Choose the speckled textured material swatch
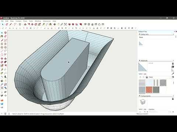The width and height of the screenshot is (177, 132). [163, 82]
